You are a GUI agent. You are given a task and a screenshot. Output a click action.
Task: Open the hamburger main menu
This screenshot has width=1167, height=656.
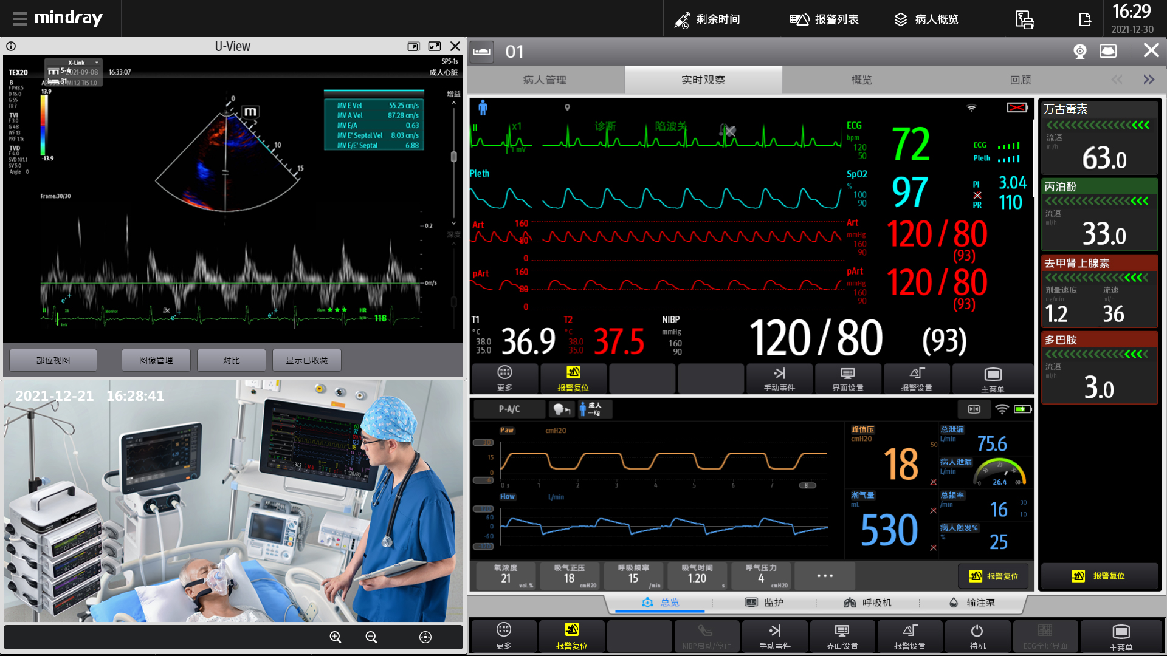19,18
